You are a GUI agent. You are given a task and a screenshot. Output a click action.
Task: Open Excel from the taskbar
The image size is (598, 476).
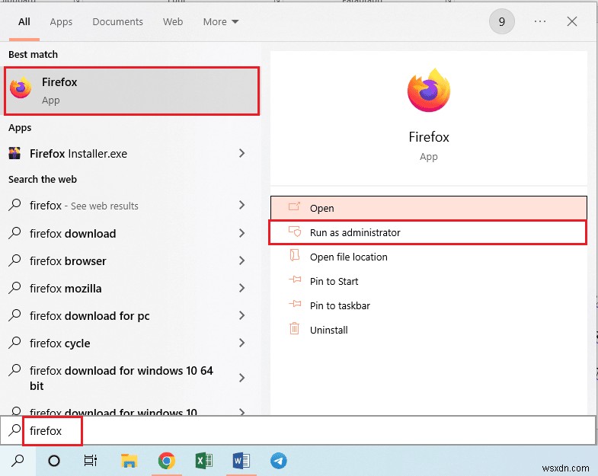click(x=204, y=461)
